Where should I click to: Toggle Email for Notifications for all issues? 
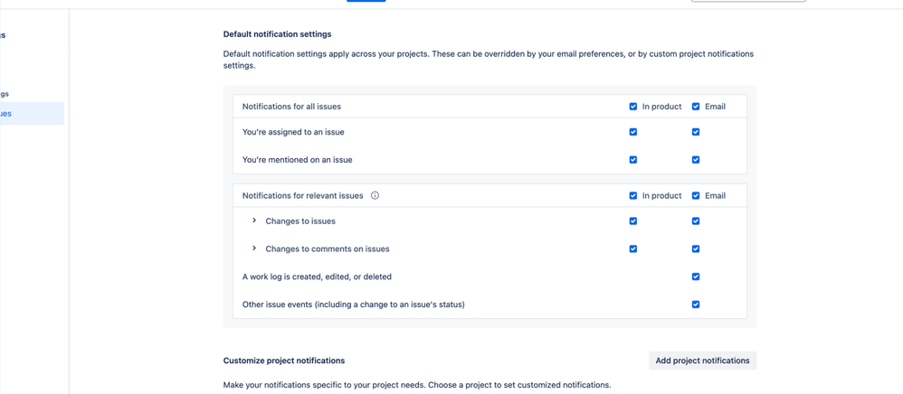(x=696, y=107)
